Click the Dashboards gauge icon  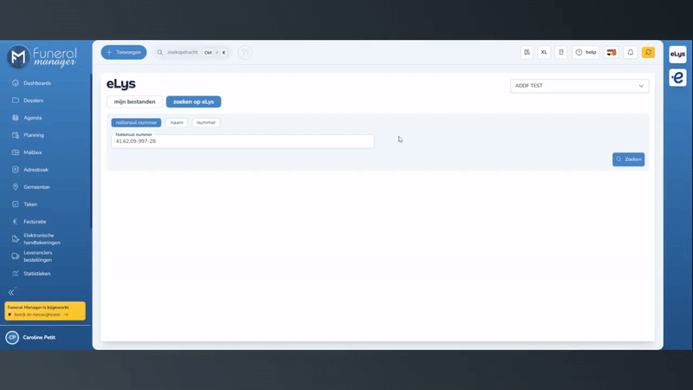tap(16, 83)
